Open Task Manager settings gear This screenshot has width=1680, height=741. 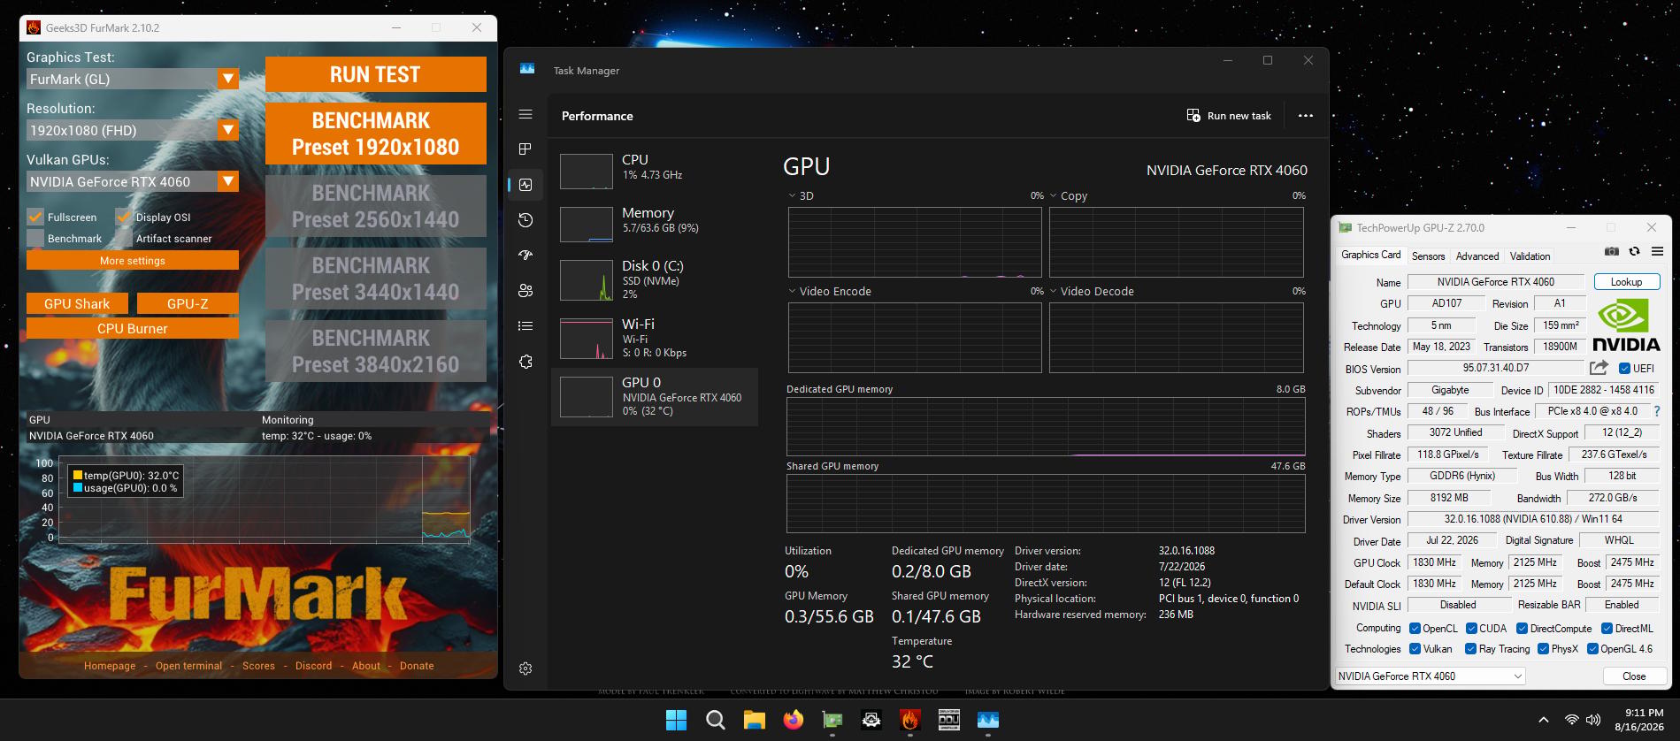(525, 668)
